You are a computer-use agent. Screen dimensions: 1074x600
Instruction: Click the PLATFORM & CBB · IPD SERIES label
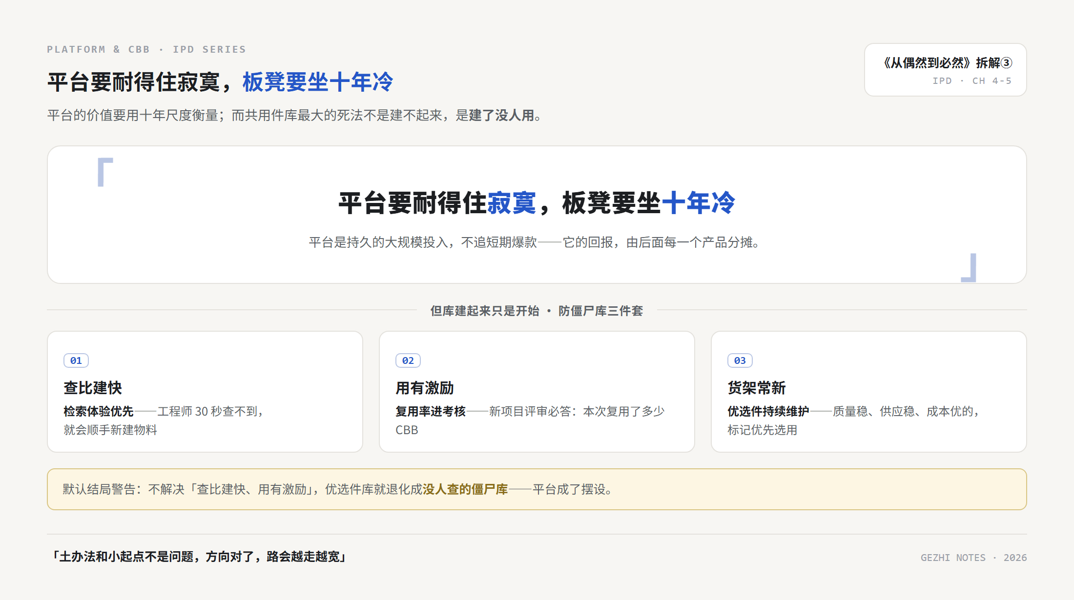tap(146, 49)
